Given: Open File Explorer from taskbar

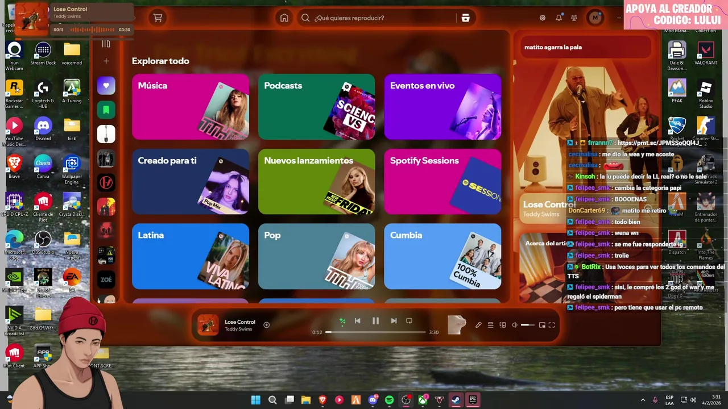Looking at the screenshot, I should pos(306,400).
